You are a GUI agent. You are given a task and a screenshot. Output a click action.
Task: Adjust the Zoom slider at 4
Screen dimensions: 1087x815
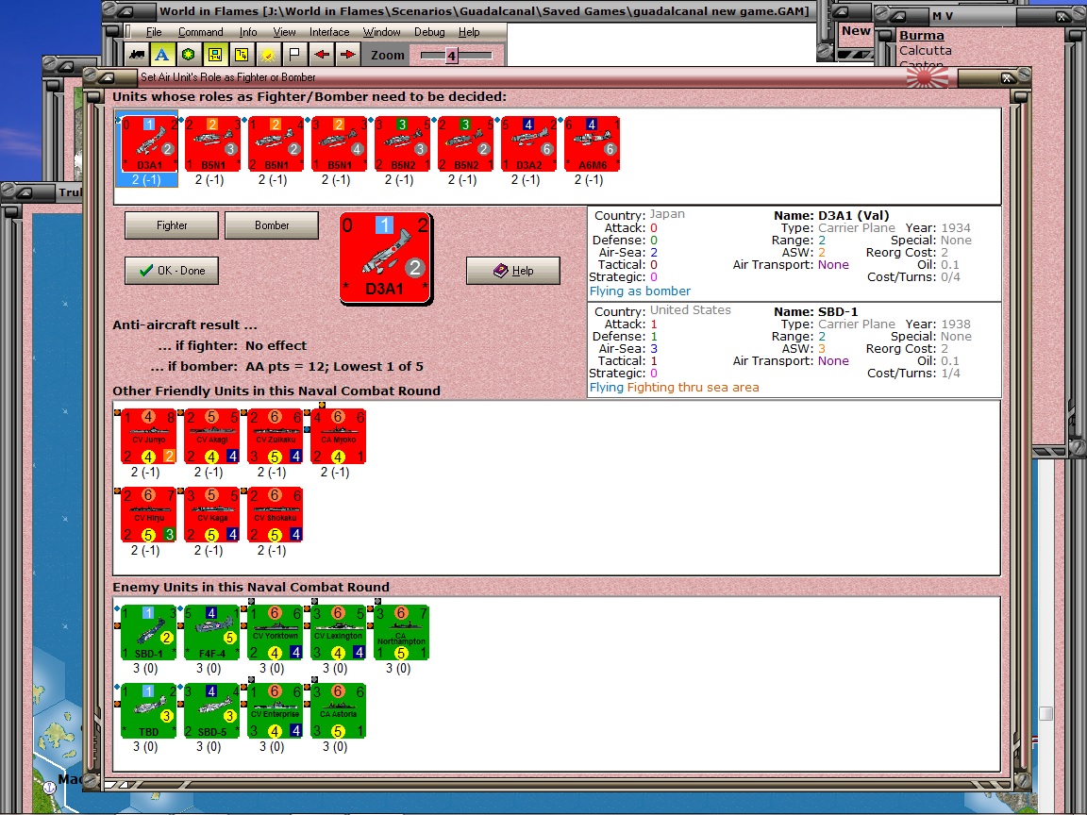pyautogui.click(x=451, y=56)
